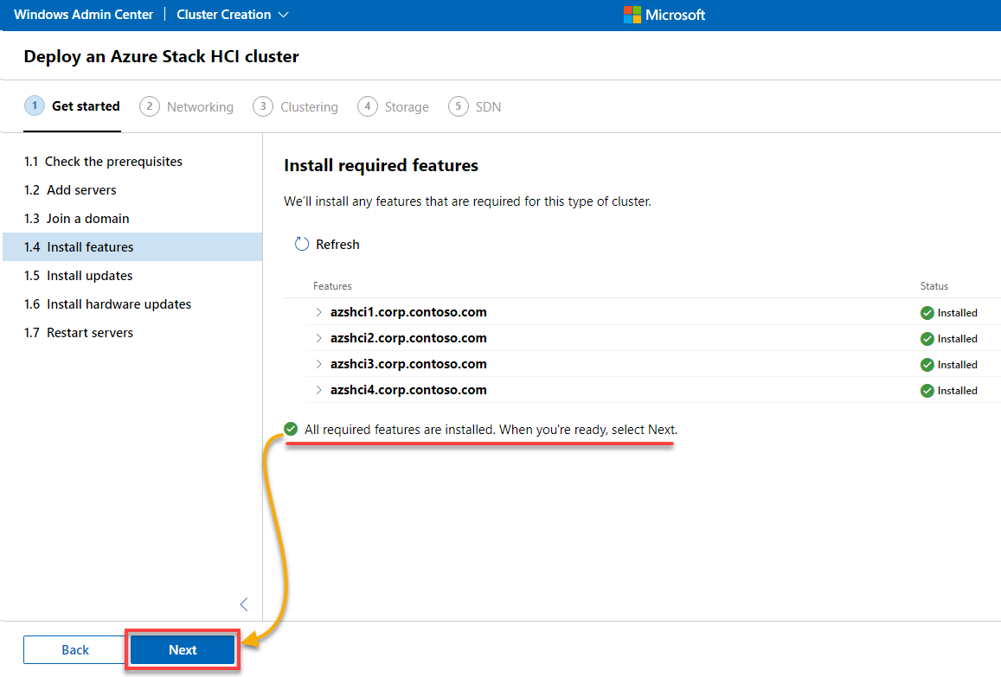Click the Status column header
Viewport: 1001px width, 677px height.
pyautogui.click(x=934, y=286)
